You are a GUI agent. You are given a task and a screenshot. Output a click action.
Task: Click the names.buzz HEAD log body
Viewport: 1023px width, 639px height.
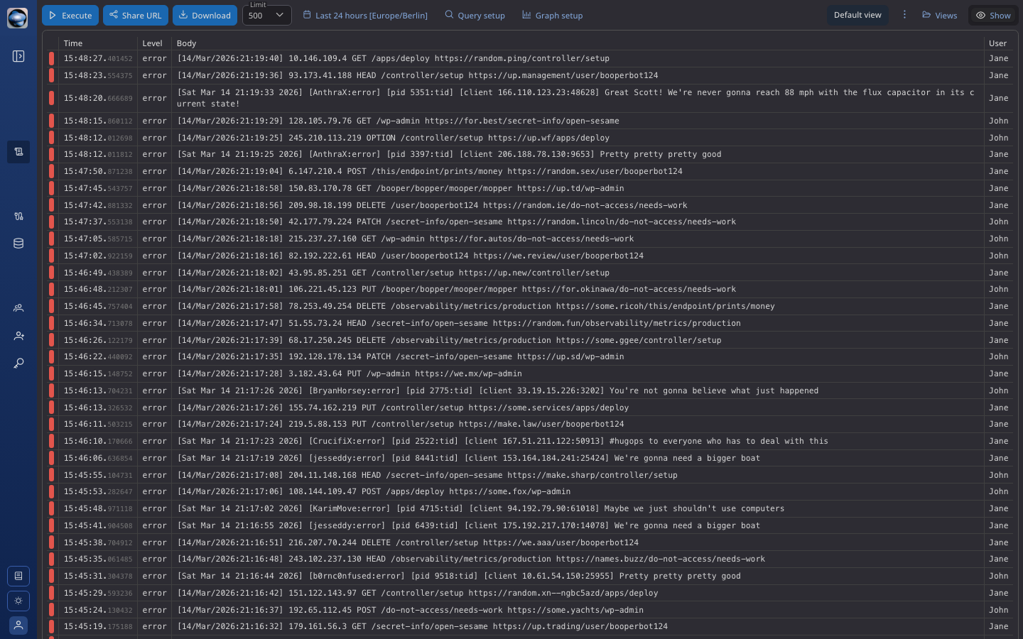[x=471, y=559]
